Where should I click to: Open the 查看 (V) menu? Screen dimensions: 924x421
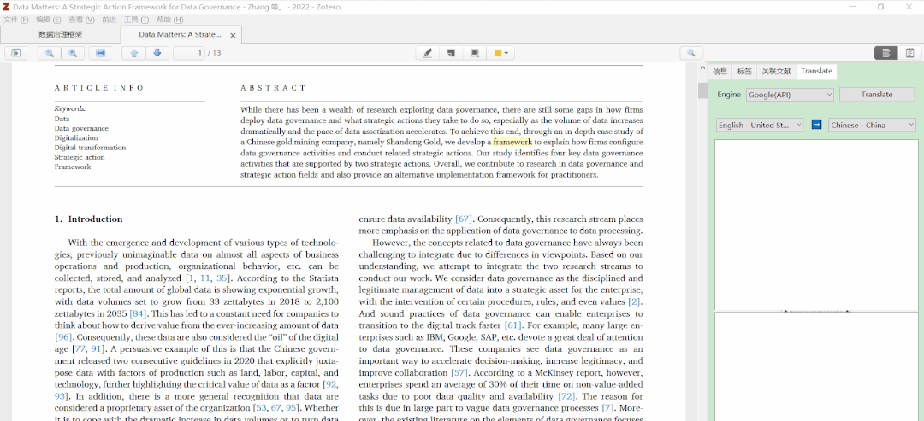pyautogui.click(x=81, y=20)
